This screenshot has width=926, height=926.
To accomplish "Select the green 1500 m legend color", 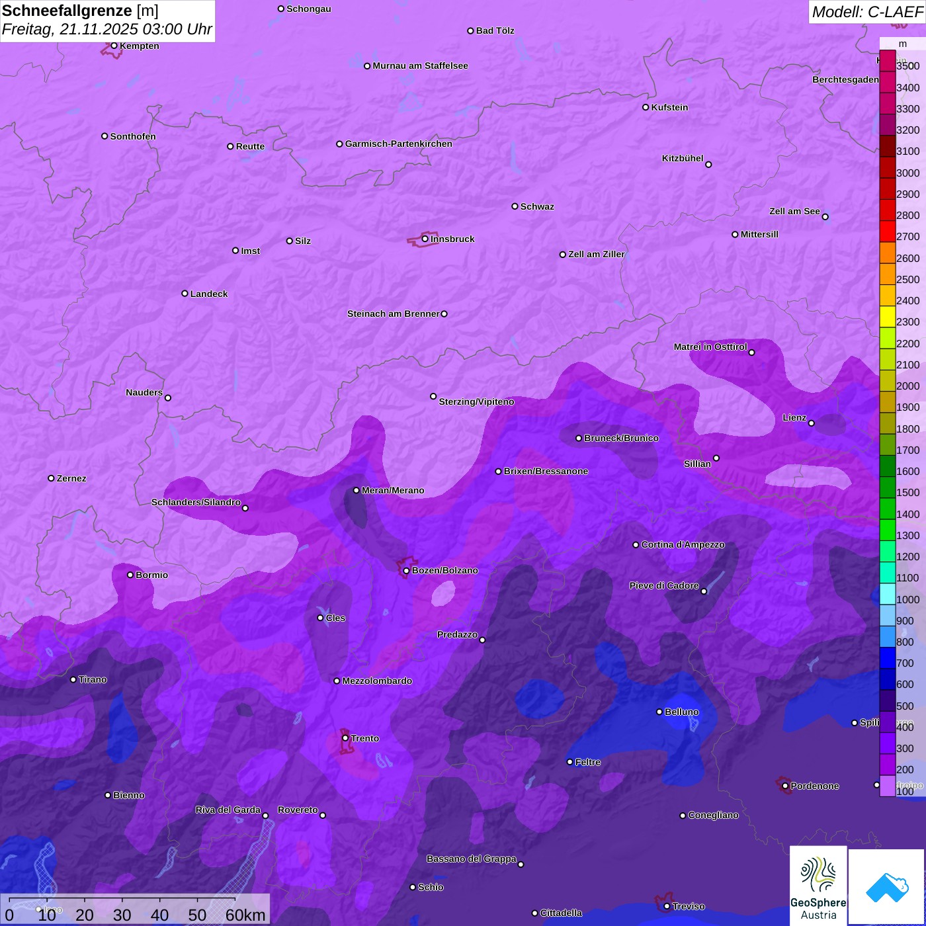I will (x=887, y=487).
